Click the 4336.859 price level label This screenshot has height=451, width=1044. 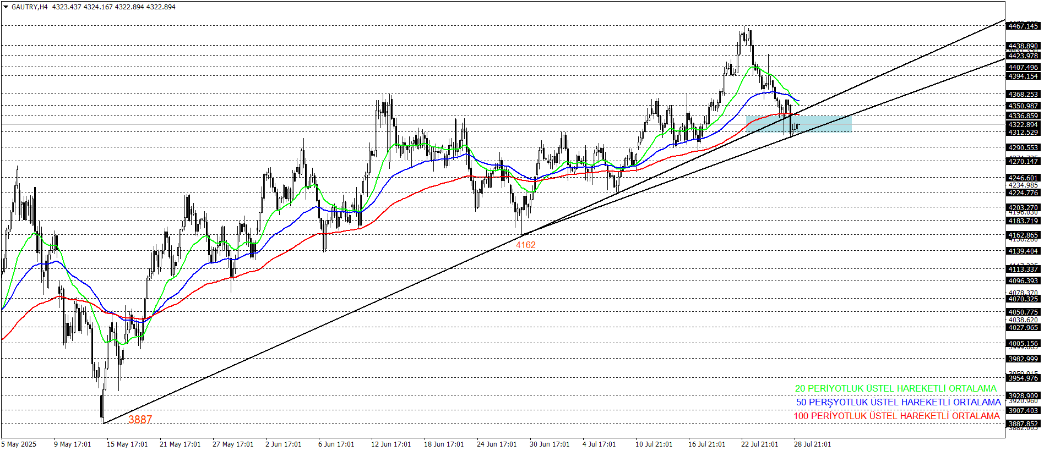(1023, 116)
